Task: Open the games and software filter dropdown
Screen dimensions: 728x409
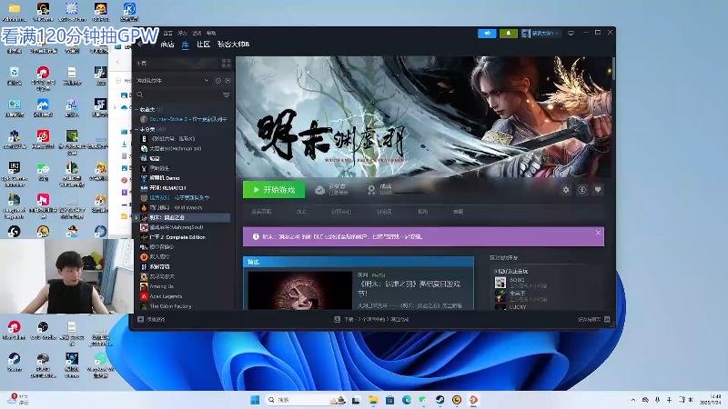Action: [x=172, y=81]
